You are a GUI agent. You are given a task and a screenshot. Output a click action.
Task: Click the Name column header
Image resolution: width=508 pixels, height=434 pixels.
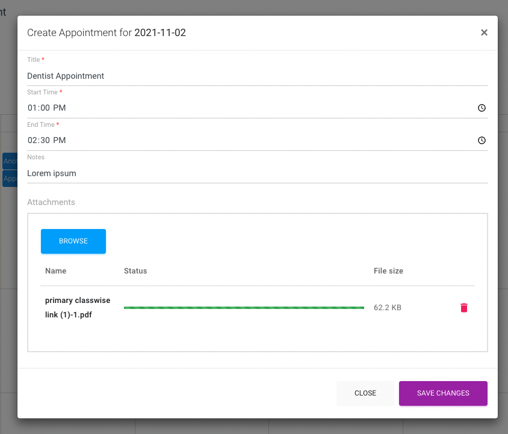pyautogui.click(x=55, y=271)
